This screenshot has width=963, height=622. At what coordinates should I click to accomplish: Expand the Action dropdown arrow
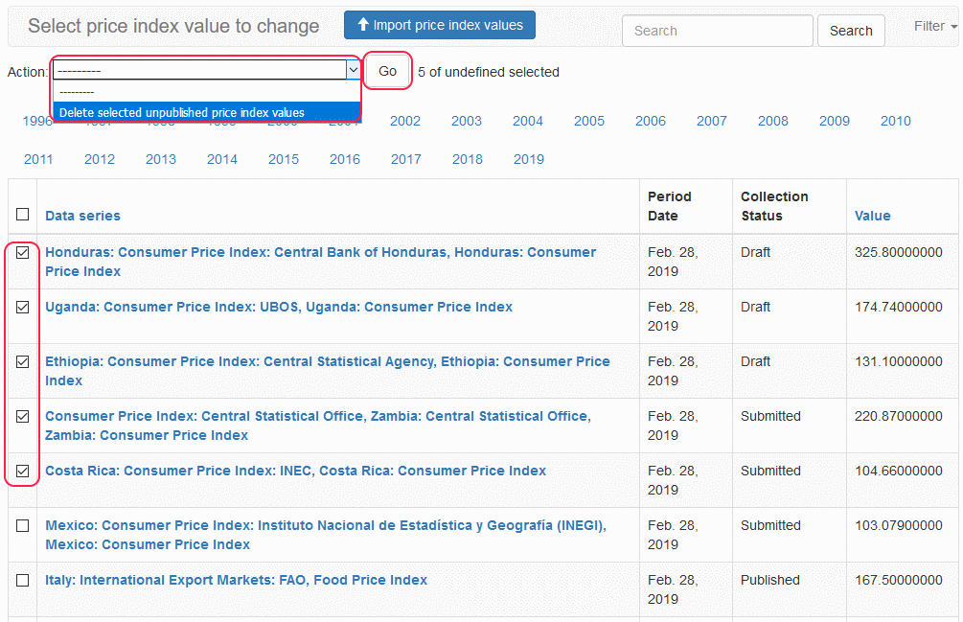click(x=353, y=70)
